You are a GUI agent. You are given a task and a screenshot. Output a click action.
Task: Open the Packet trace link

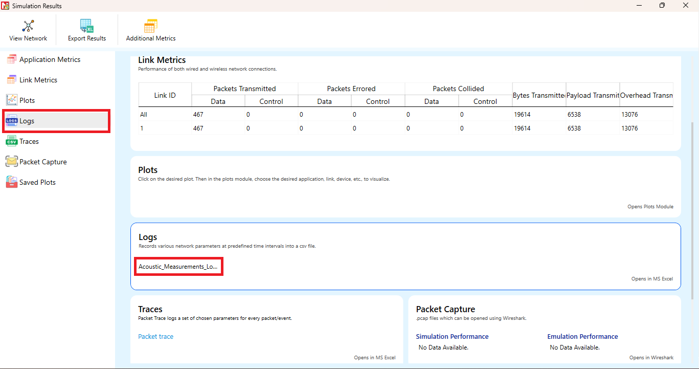[x=156, y=336]
